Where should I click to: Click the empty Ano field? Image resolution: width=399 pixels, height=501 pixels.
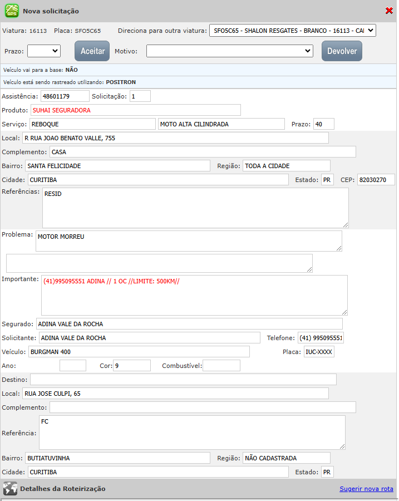click(x=73, y=366)
